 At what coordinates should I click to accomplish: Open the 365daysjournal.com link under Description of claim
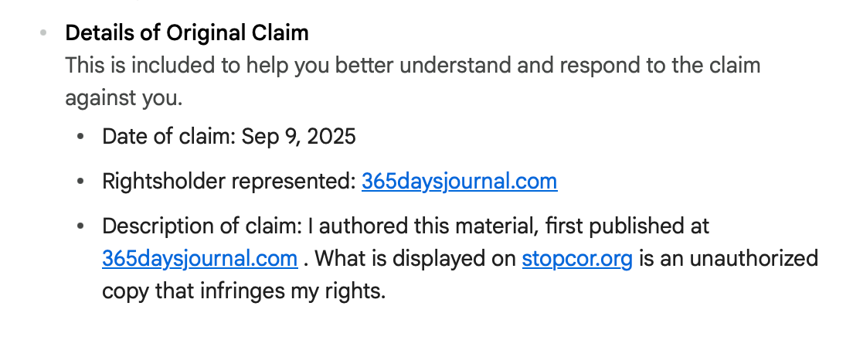[199, 258]
